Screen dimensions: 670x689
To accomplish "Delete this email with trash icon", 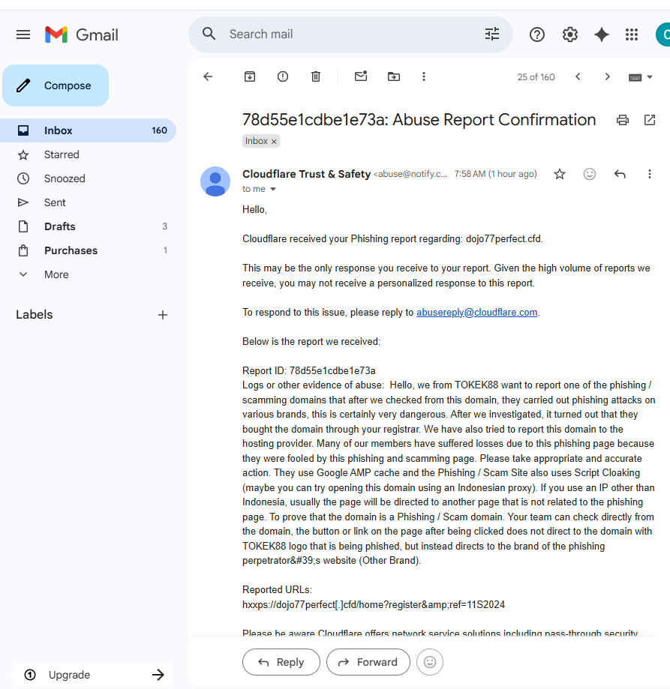I will click(x=316, y=76).
